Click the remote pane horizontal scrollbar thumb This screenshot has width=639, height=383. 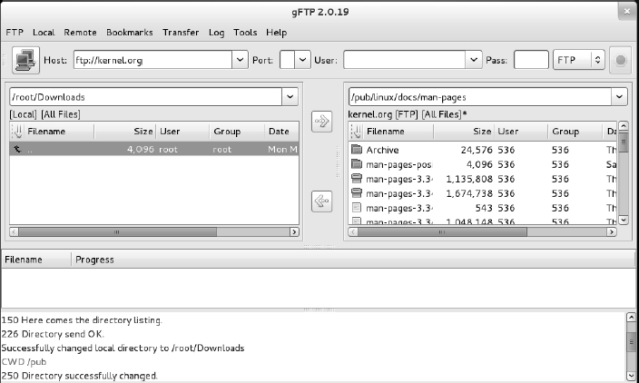pyautogui.click(x=442, y=231)
